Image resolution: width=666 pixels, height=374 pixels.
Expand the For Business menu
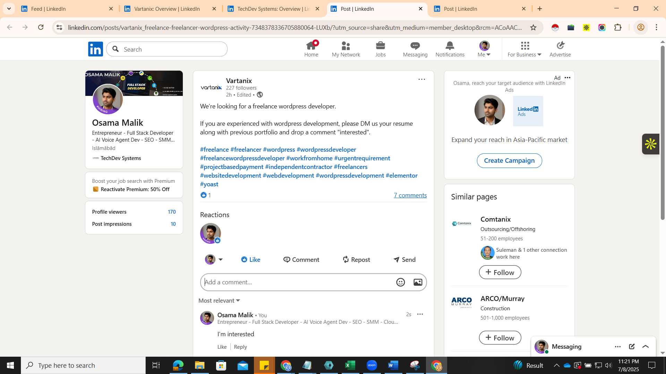[x=524, y=49]
